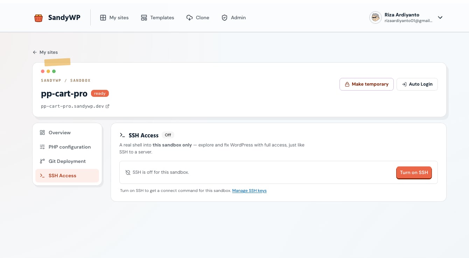
Task: Switch to the Overview tab
Action: (x=67, y=132)
